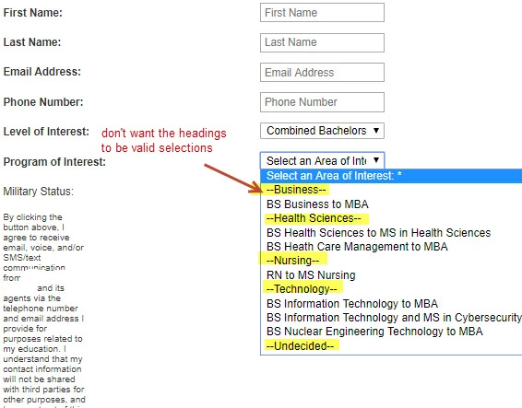Image resolution: width=522 pixels, height=408 pixels.
Task: Select RN to MS Nursing option
Action: point(391,275)
